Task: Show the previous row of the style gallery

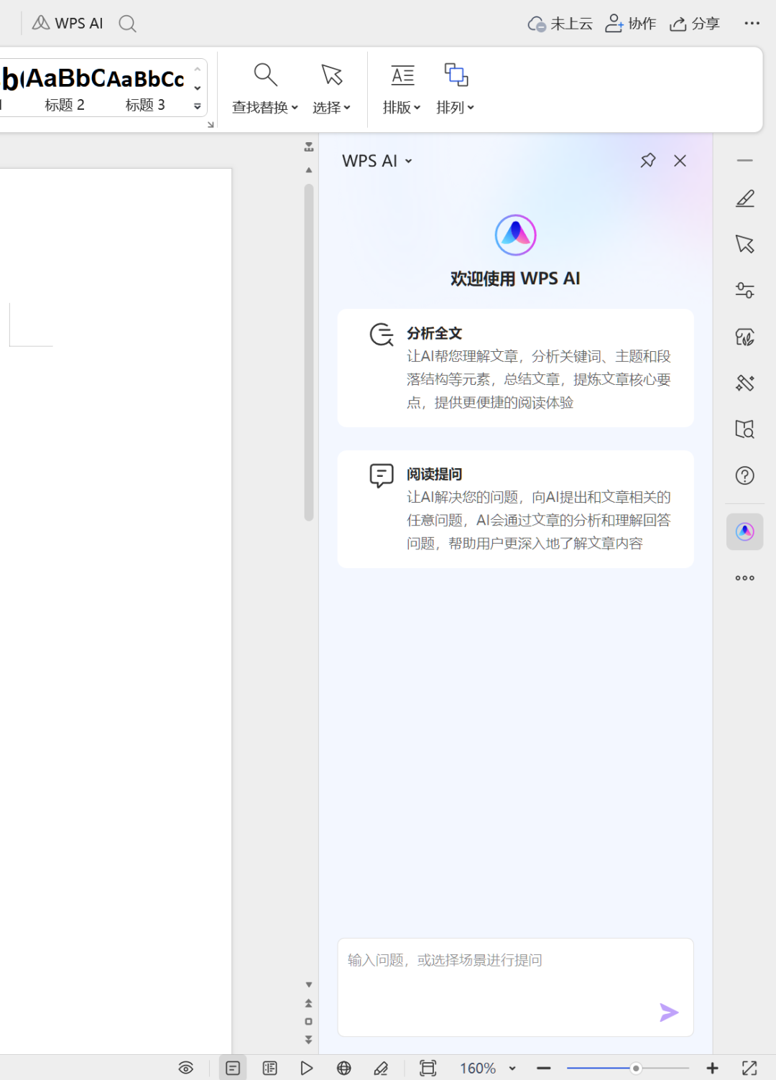Action: 198,70
